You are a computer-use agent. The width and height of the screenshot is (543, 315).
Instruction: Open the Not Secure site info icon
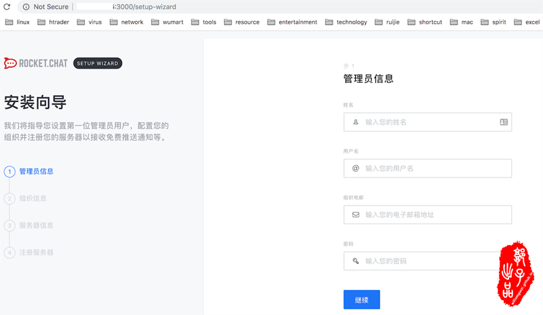point(26,7)
